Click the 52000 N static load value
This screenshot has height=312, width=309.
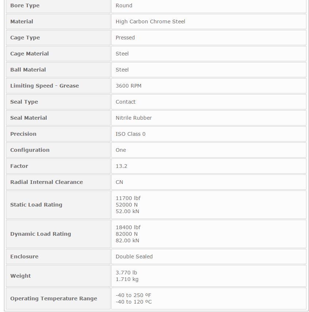127,205
